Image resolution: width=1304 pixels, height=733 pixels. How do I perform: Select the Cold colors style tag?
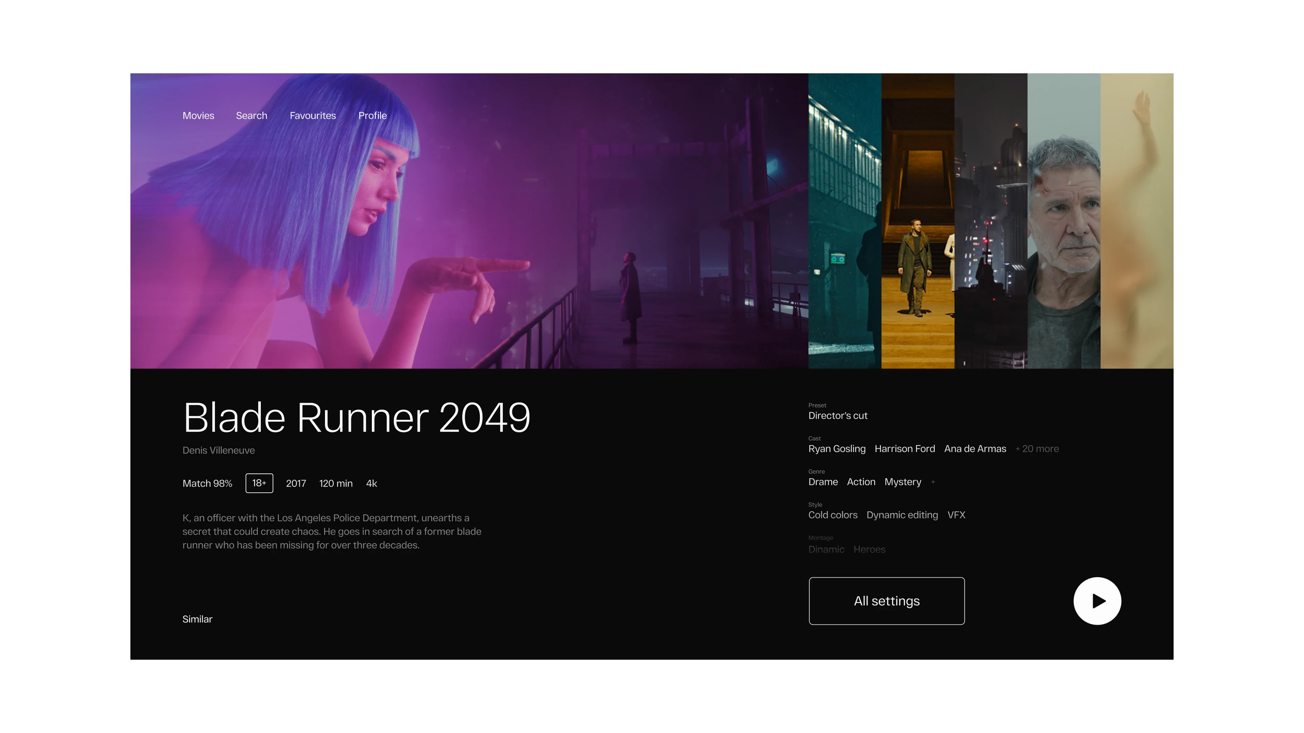pos(833,515)
